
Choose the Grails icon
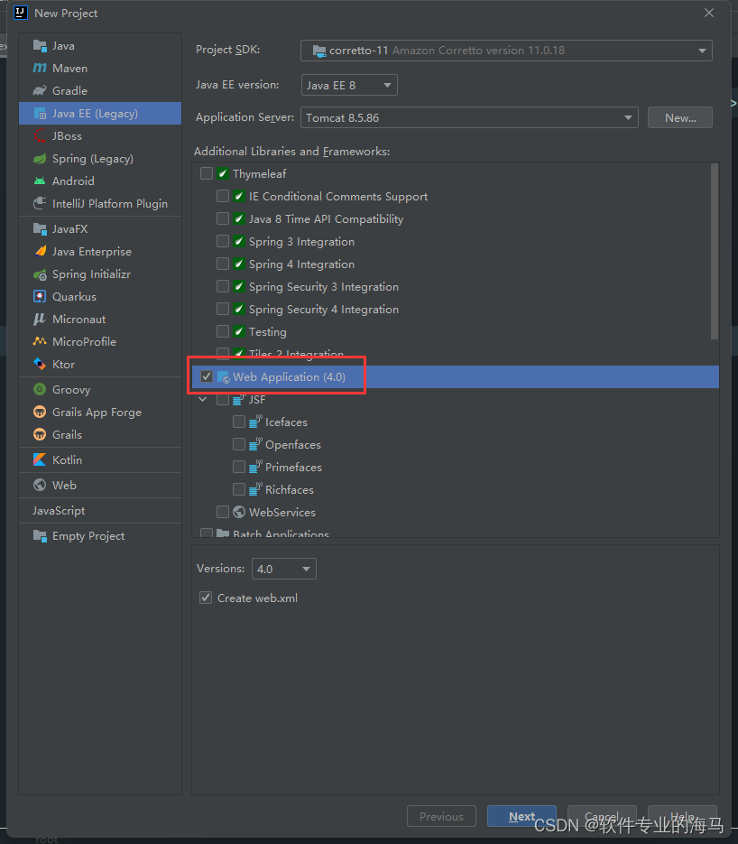40,434
